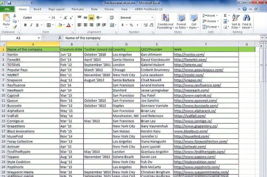The height and width of the screenshot is (177, 267).
Task: Open Find & Select menu
Action: [x=247, y=21]
